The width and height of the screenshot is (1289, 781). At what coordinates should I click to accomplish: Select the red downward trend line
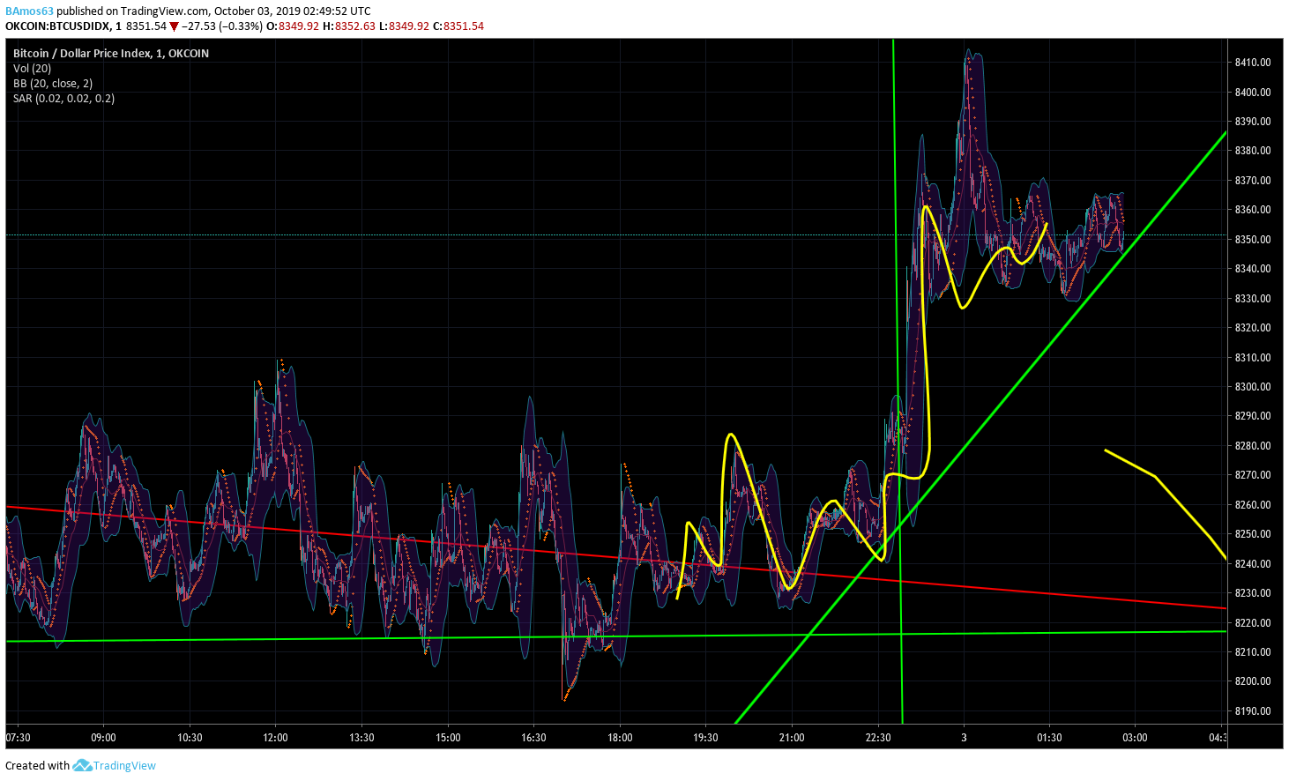click(x=616, y=558)
